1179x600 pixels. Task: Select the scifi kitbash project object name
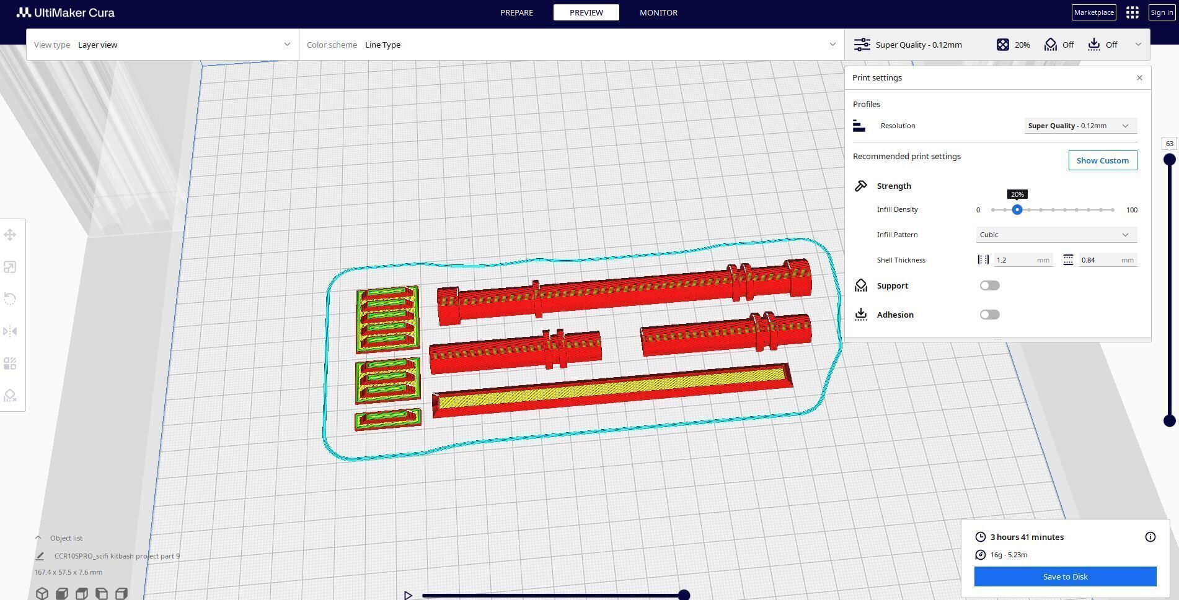coord(117,556)
